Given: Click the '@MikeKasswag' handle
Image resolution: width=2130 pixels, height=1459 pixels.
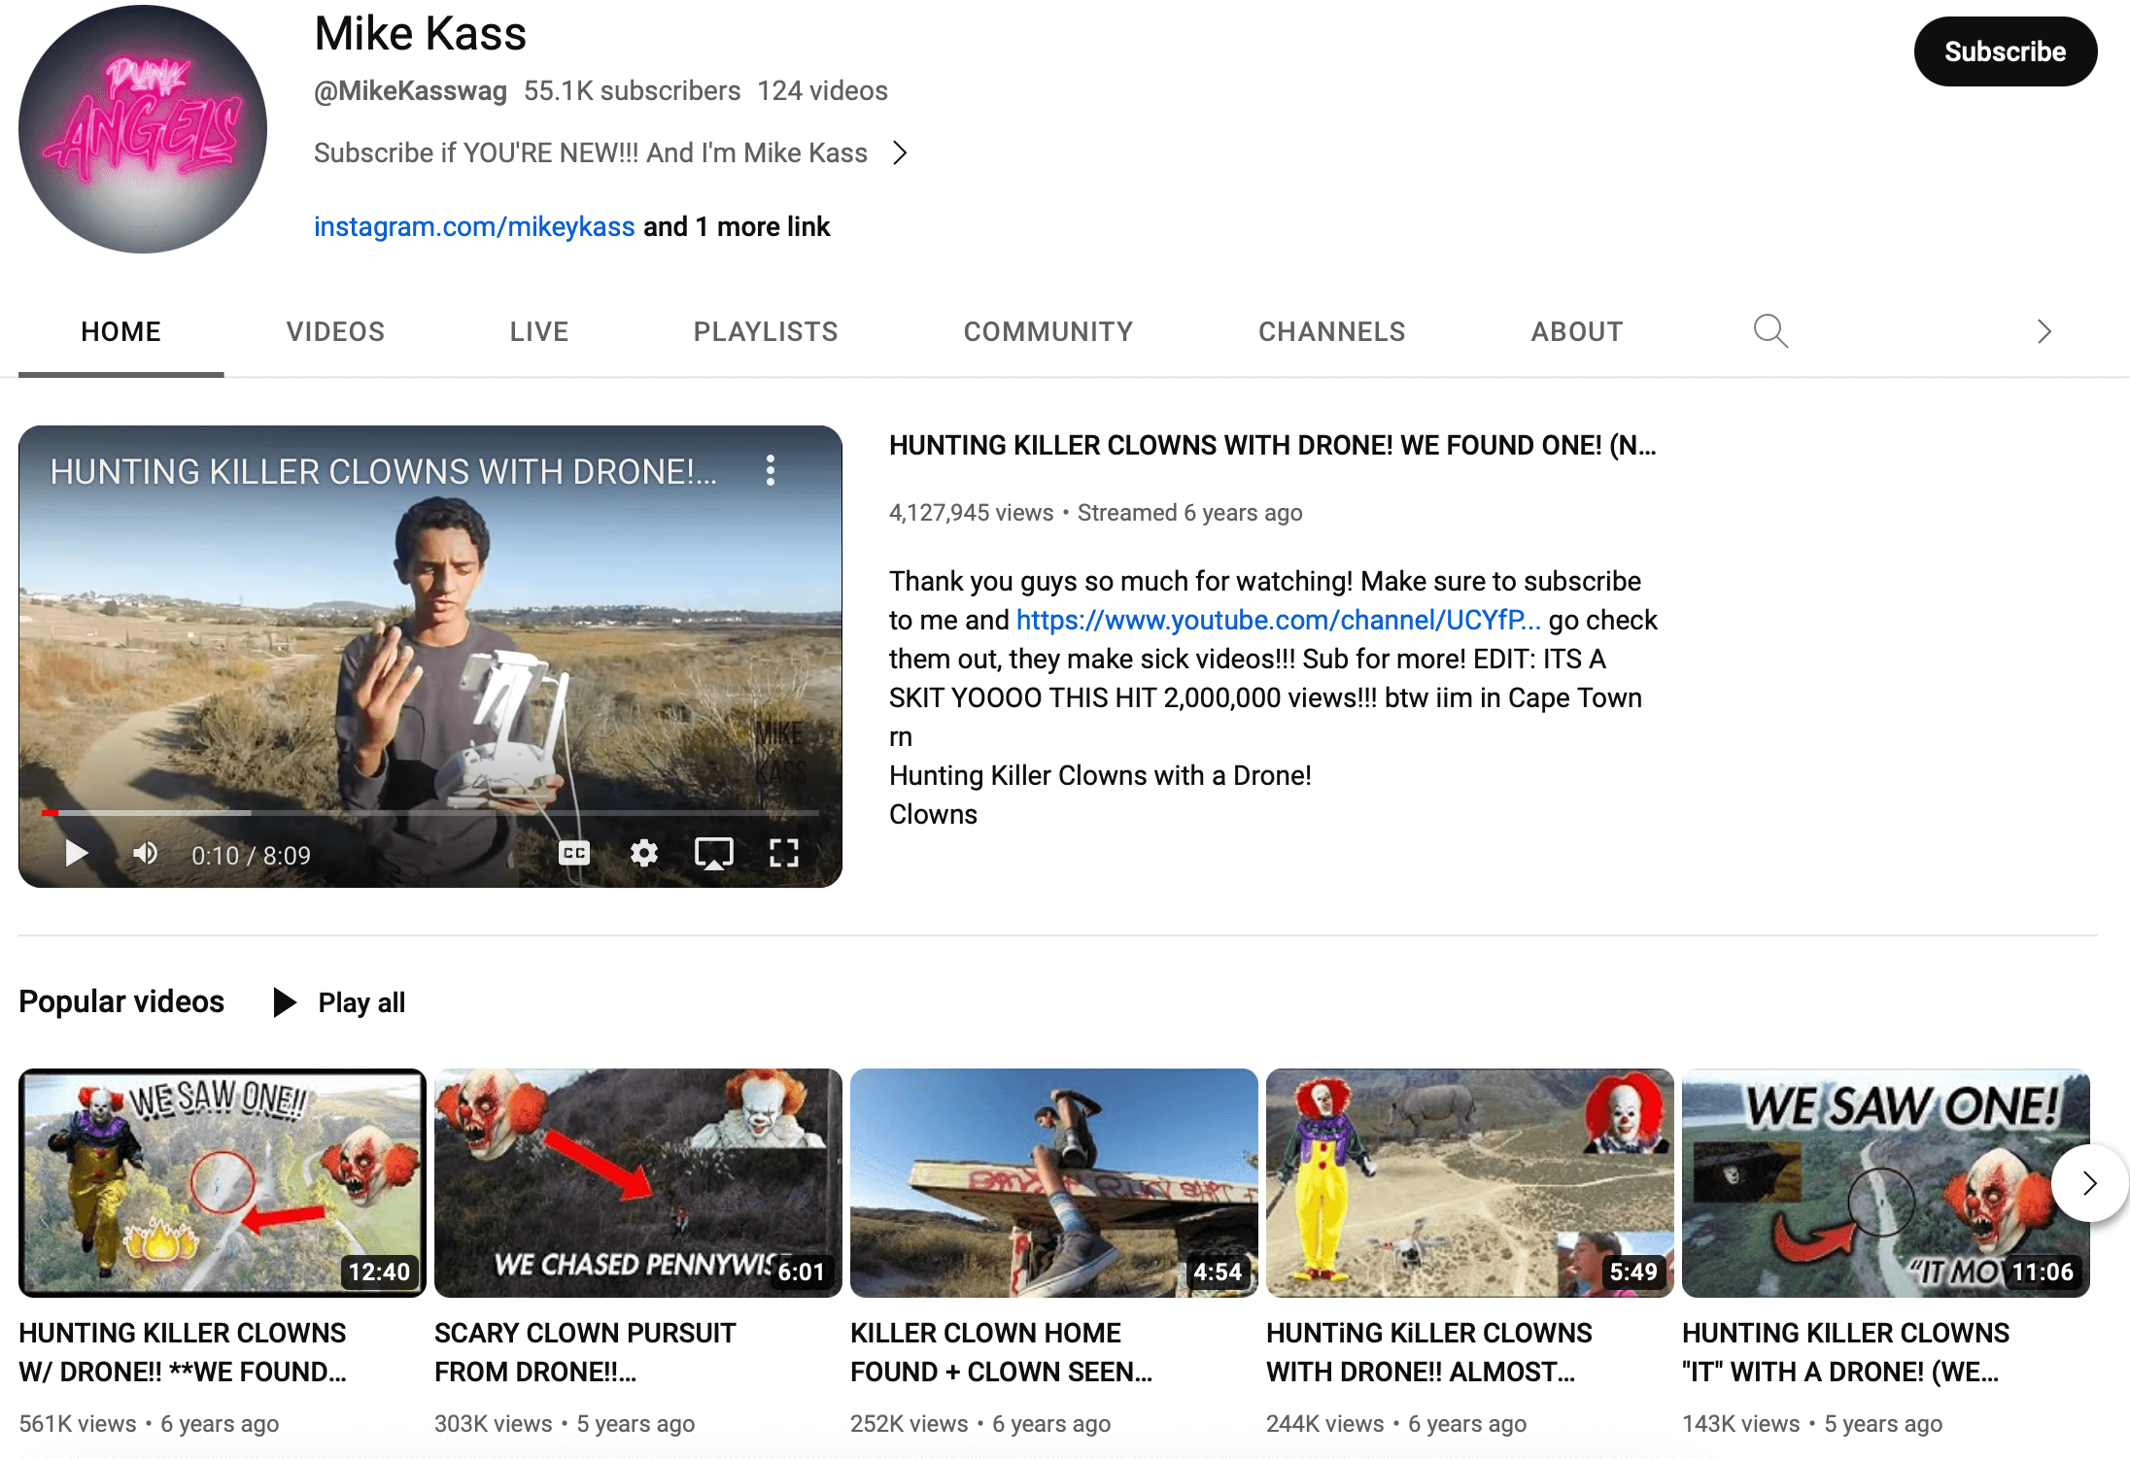Looking at the screenshot, I should pyautogui.click(x=410, y=90).
